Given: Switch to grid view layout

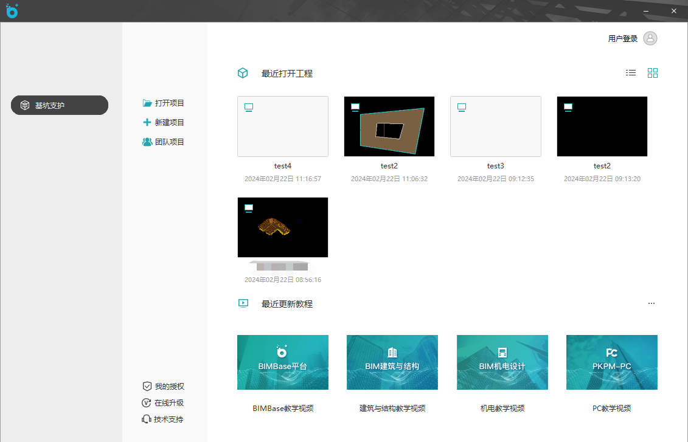Looking at the screenshot, I should 653,73.
